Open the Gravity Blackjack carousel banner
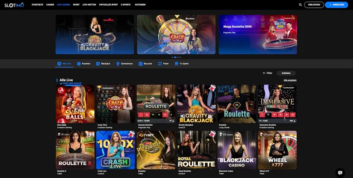 click(x=95, y=35)
